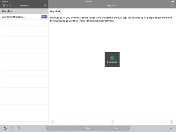Tap the "Published!" confirmation popup
176x132 pixels.
click(112, 60)
